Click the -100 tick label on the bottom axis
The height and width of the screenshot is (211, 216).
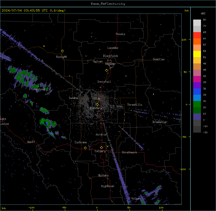[31, 207]
